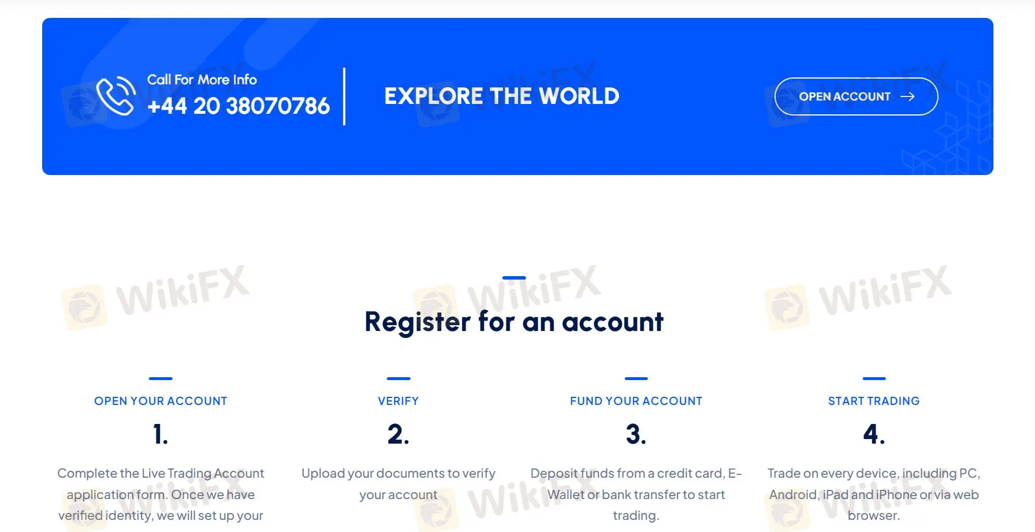
Task: Go to the START TRADING step title
Action: tap(873, 401)
